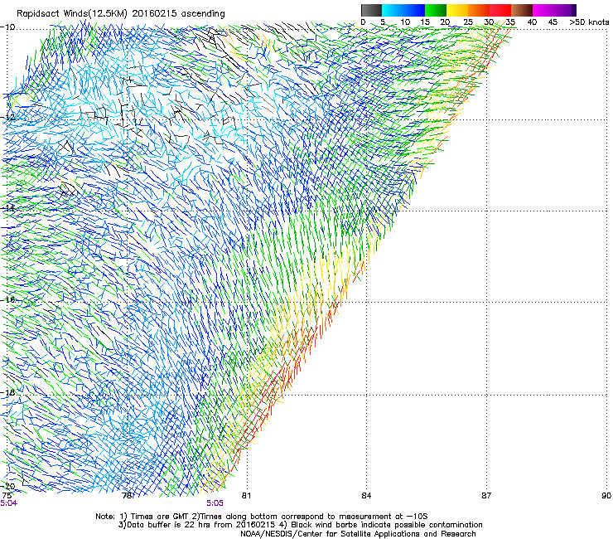
Task: Click the magenta 40–45 knots color segment
Action: coord(543,10)
